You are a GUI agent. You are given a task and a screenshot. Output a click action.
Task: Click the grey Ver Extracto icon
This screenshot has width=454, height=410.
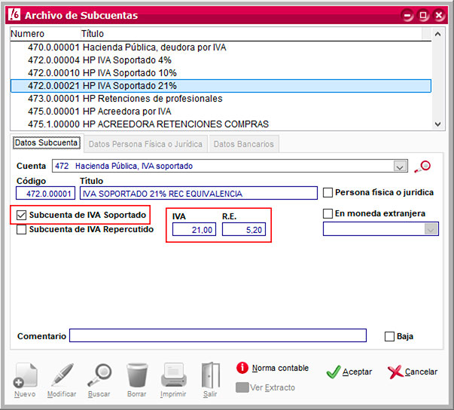pos(242,387)
